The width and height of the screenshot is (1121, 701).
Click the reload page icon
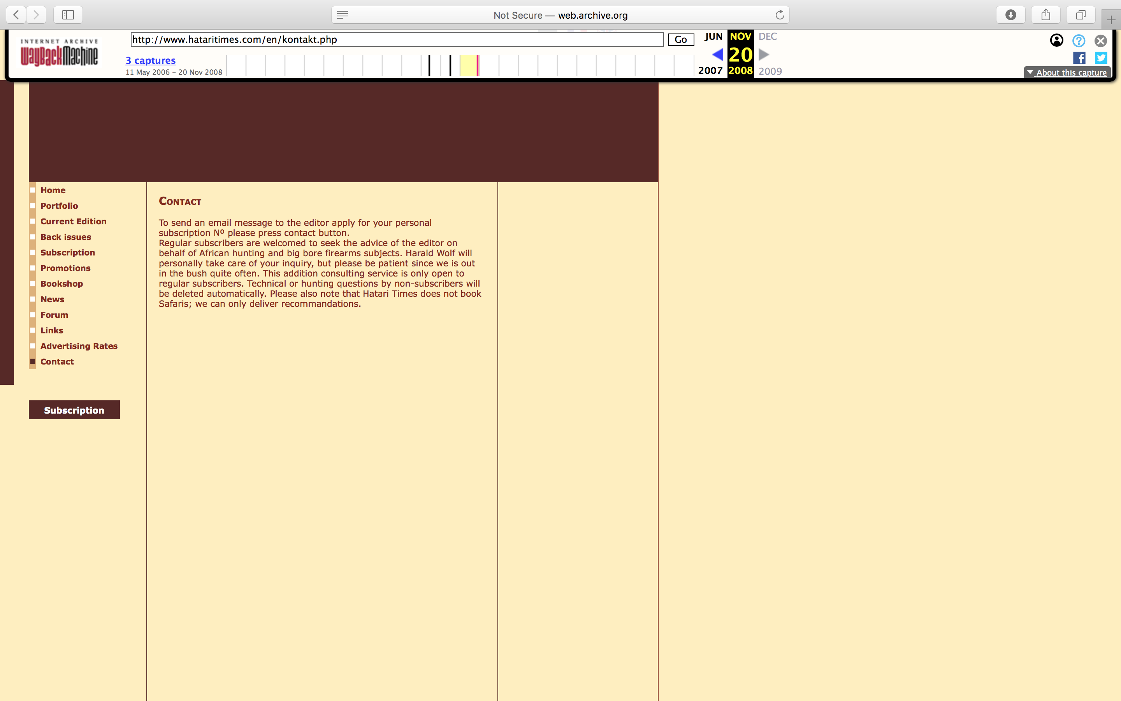780,15
